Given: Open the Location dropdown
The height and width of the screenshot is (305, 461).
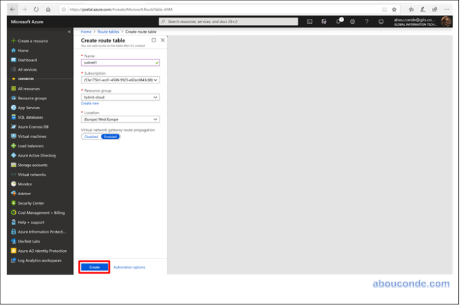Looking at the screenshot, I should [120, 120].
